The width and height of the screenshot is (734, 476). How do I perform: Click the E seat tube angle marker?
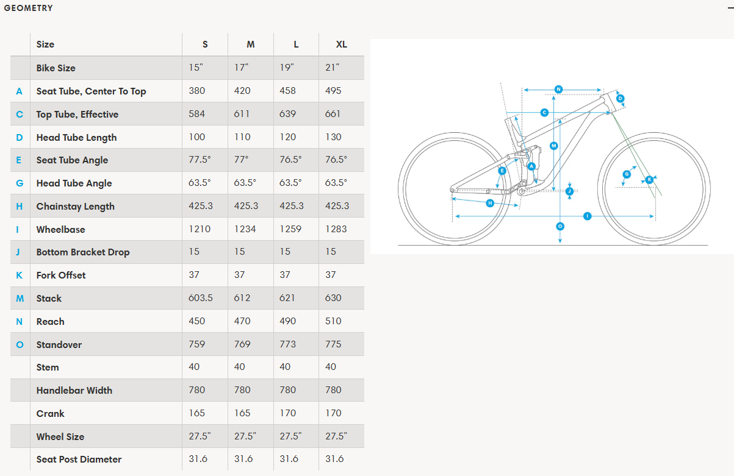502,171
